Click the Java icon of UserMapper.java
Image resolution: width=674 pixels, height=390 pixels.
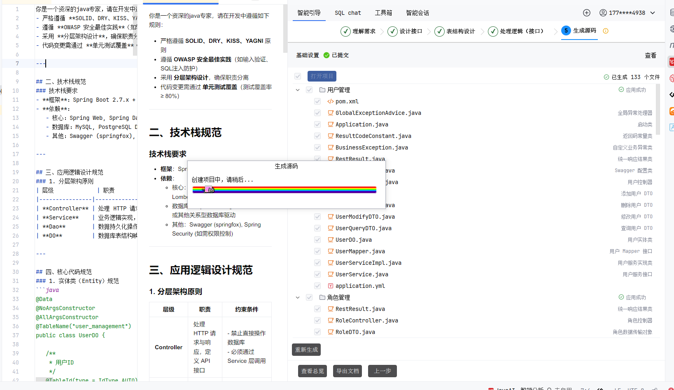[331, 251]
